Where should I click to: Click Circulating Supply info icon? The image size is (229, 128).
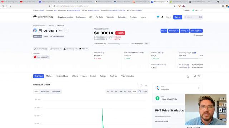[193, 53]
